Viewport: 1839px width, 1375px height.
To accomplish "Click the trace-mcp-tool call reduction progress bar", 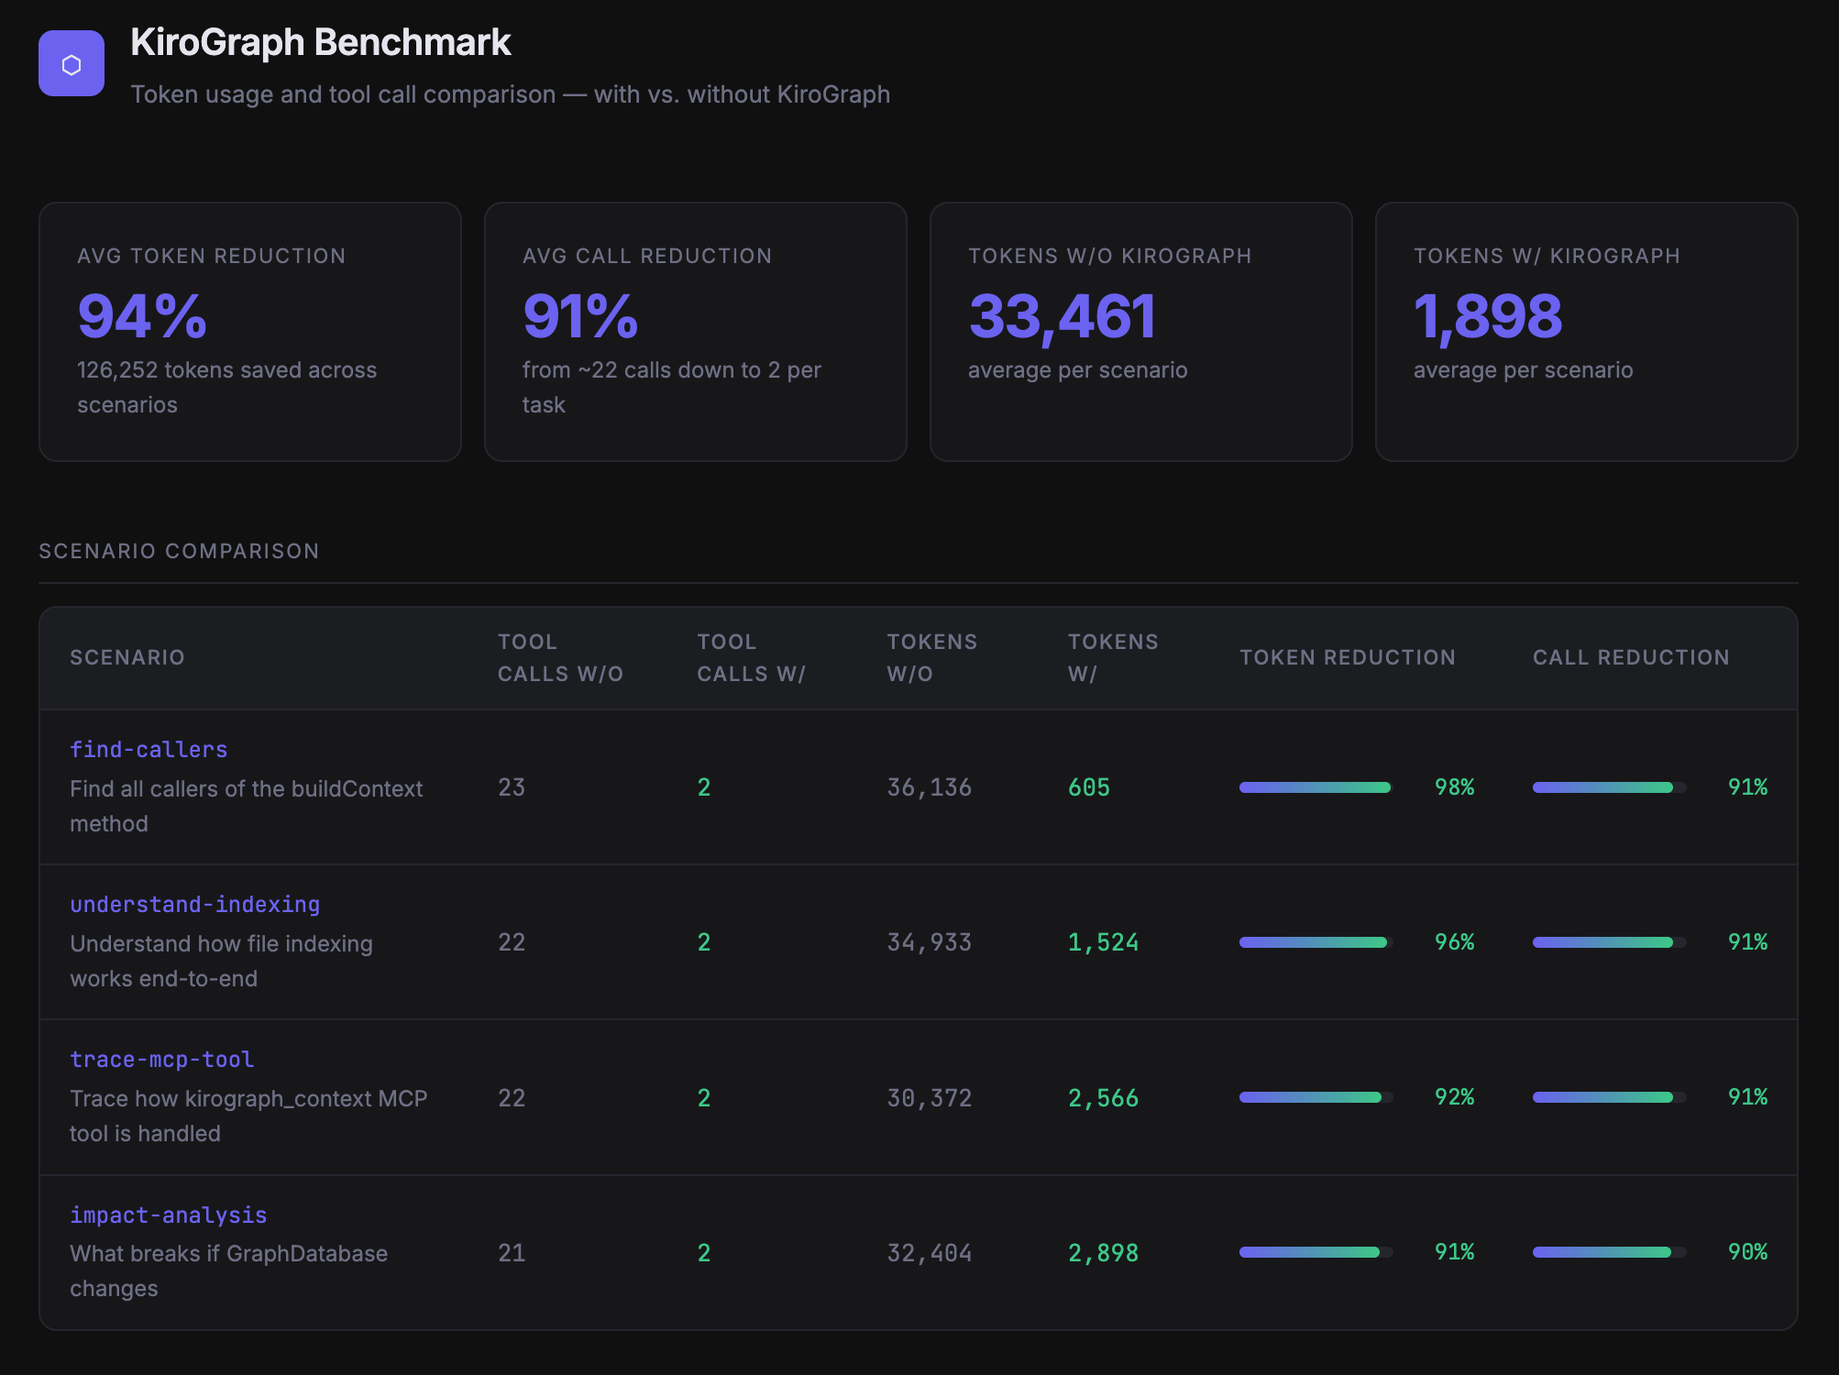I will [1610, 1097].
